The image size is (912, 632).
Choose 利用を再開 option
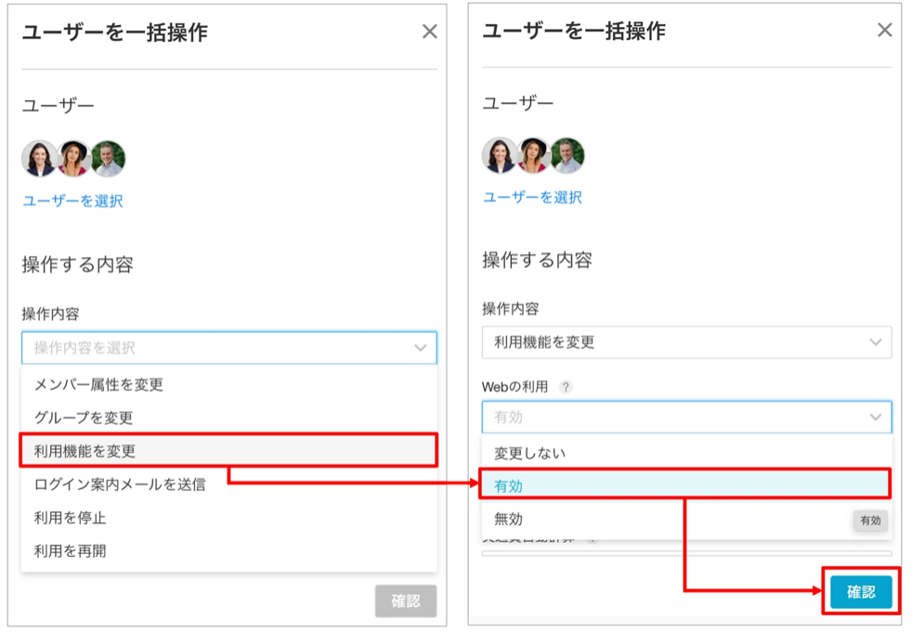pos(229,550)
